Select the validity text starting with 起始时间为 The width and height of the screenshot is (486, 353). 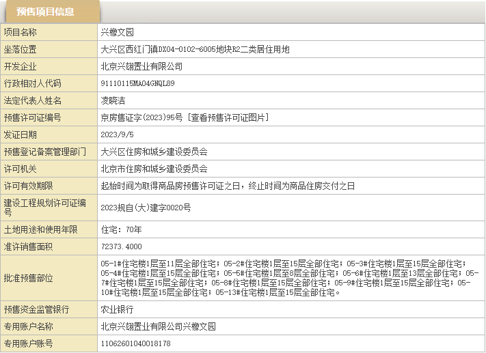[228, 186]
